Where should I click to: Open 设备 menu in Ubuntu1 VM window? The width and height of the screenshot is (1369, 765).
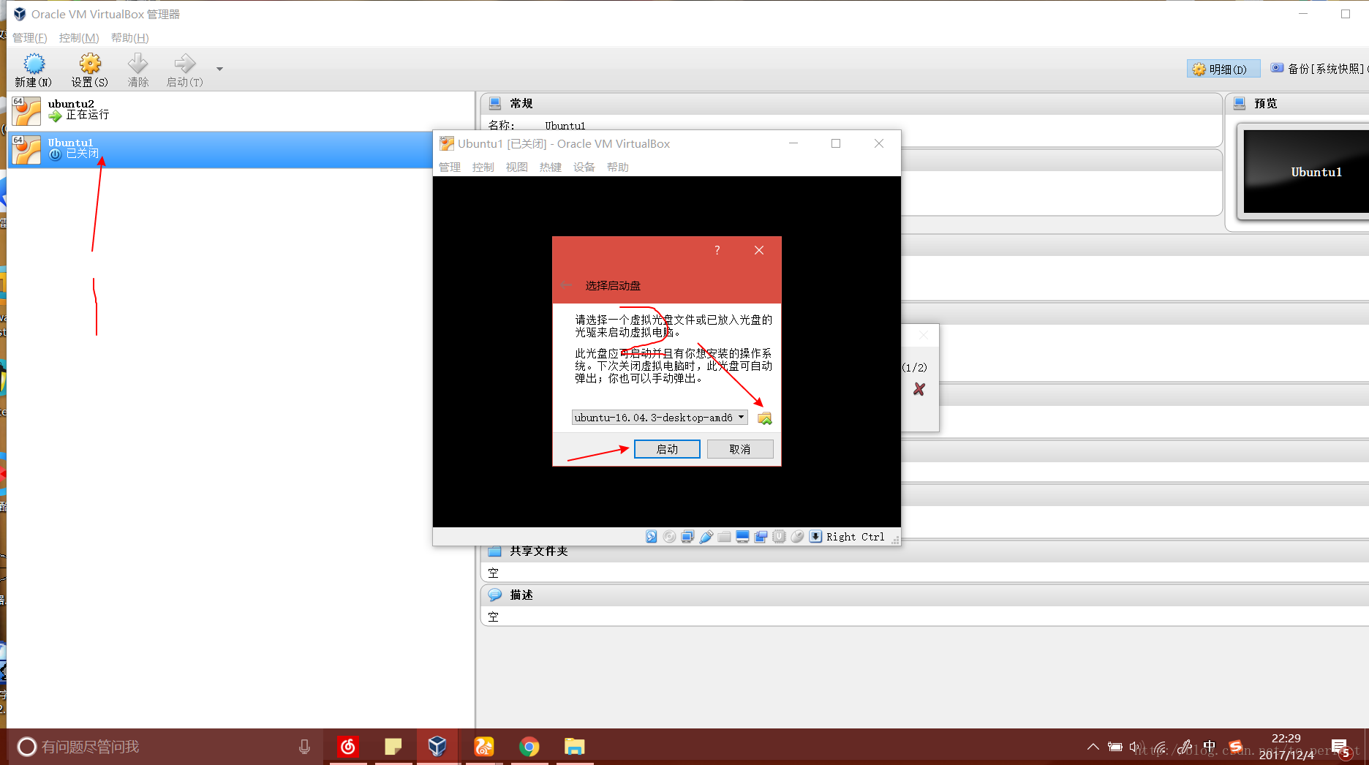(x=584, y=167)
